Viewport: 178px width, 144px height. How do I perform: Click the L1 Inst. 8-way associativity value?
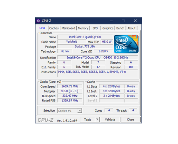[x=131, y=91]
